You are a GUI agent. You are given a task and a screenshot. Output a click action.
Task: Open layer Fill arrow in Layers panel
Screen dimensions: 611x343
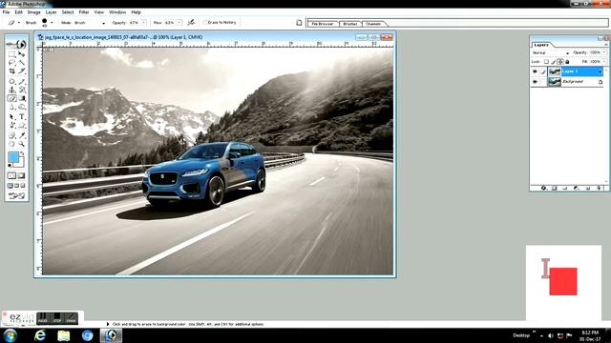[604, 62]
